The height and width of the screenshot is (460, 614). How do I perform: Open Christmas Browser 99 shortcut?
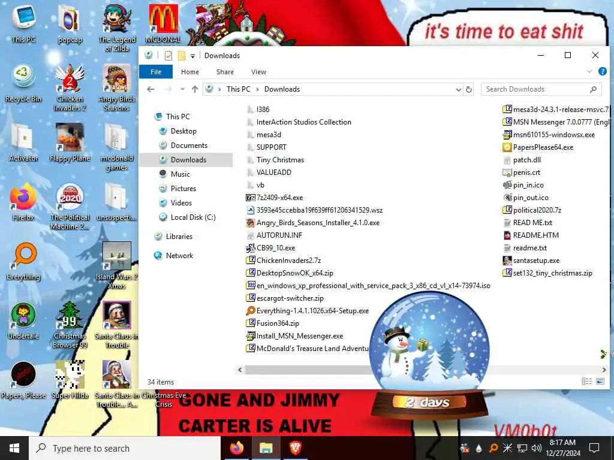tap(70, 325)
